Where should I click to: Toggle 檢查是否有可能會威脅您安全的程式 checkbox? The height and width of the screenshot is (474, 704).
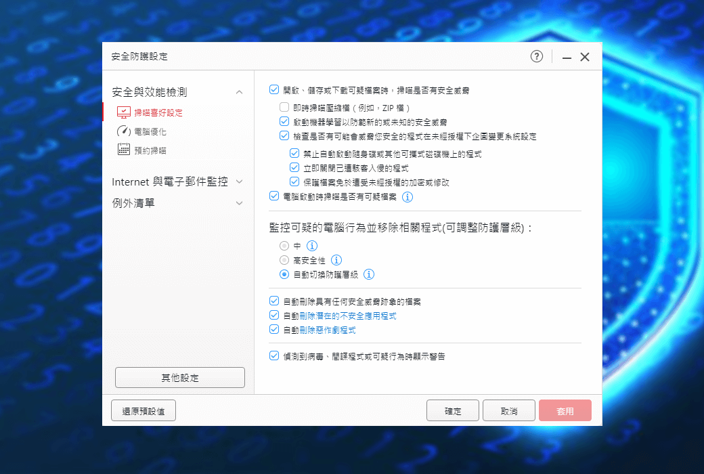[x=284, y=135]
